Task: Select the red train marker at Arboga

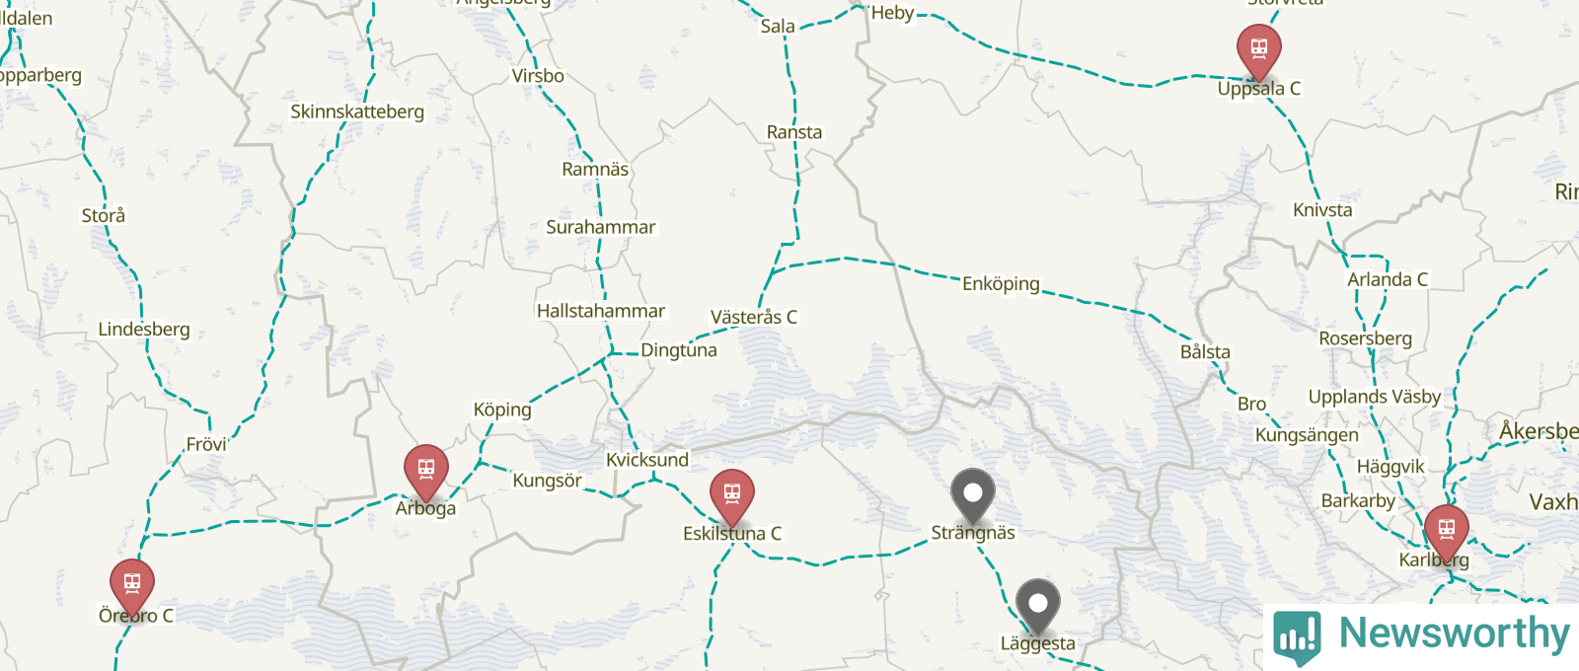Action: click(426, 470)
